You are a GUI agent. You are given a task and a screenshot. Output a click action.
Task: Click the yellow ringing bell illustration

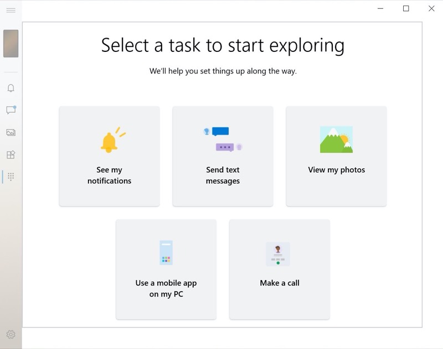click(112, 140)
